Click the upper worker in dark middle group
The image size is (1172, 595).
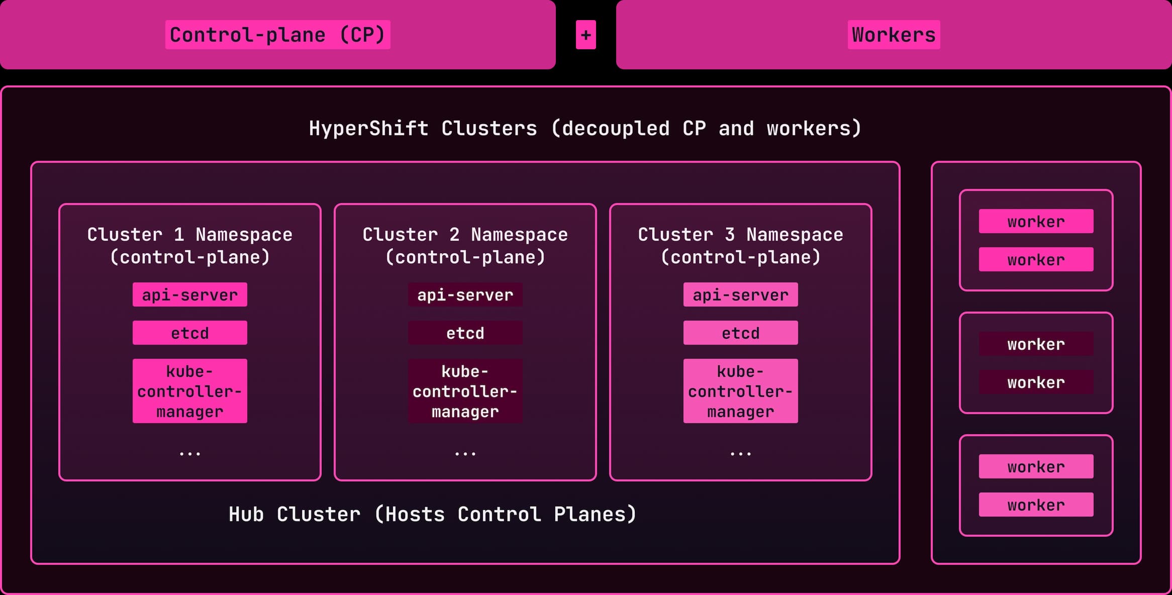point(1036,344)
